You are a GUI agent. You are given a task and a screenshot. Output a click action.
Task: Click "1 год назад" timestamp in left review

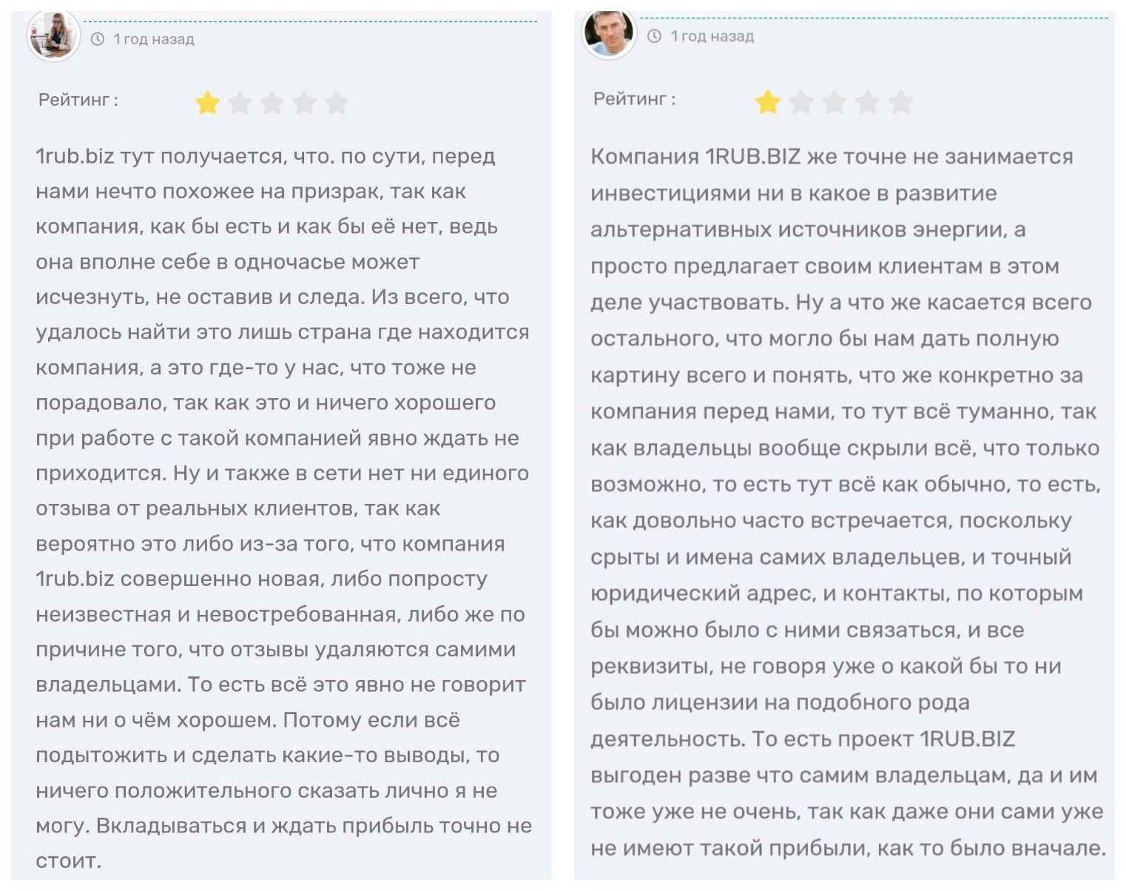153,39
